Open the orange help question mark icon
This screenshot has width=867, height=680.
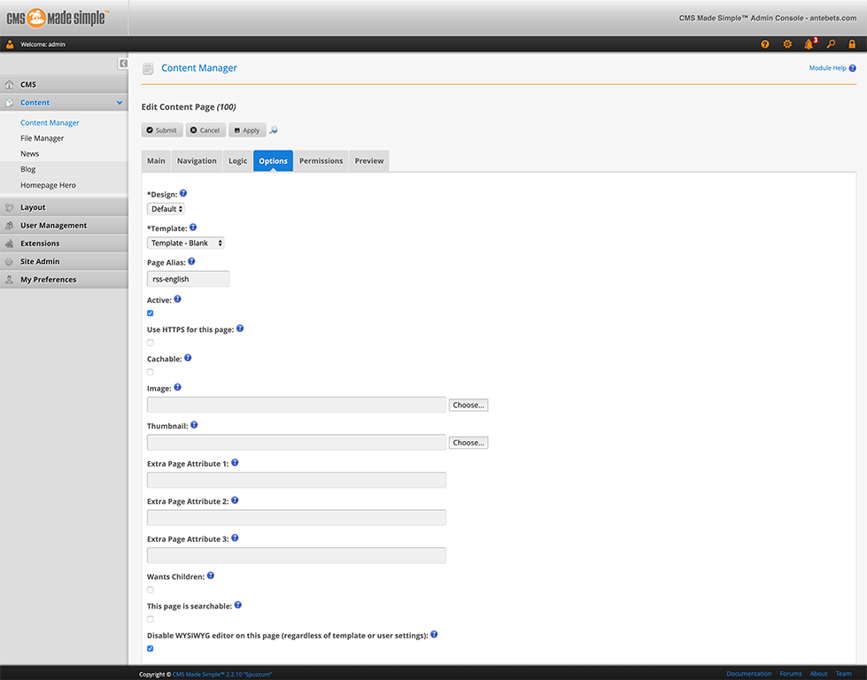pyautogui.click(x=765, y=44)
